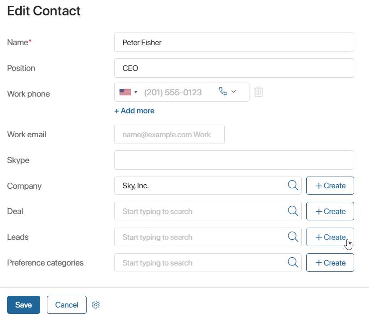Click magnifier in Preference categories field
Image resolution: width=369 pixels, height=317 pixels.
(x=293, y=262)
